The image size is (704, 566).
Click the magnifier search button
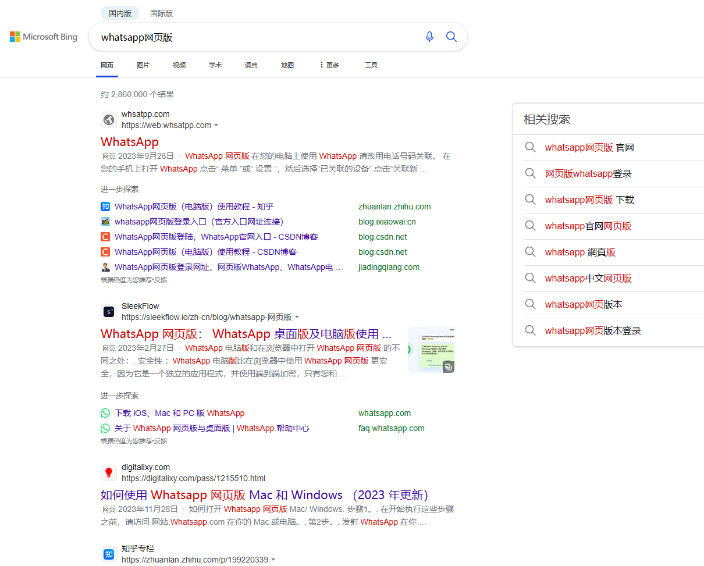pyautogui.click(x=451, y=37)
